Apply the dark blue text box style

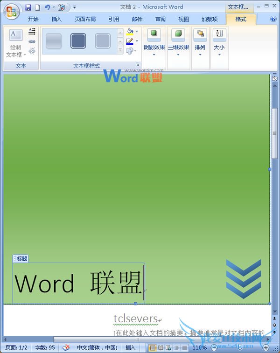coord(78,41)
